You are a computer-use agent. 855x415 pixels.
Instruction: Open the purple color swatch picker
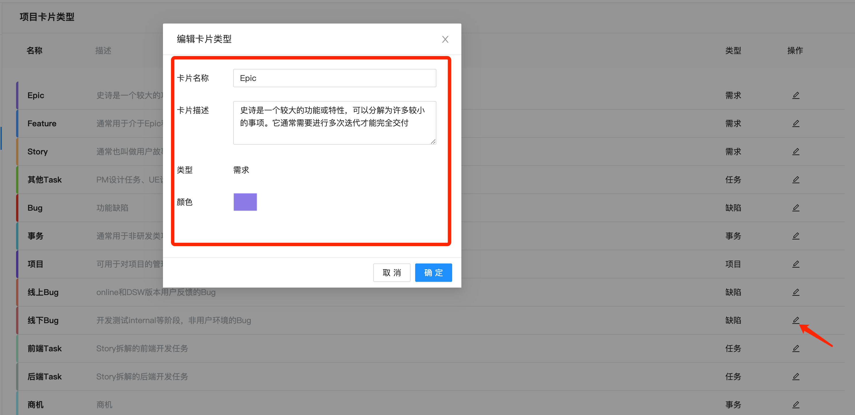tap(245, 202)
